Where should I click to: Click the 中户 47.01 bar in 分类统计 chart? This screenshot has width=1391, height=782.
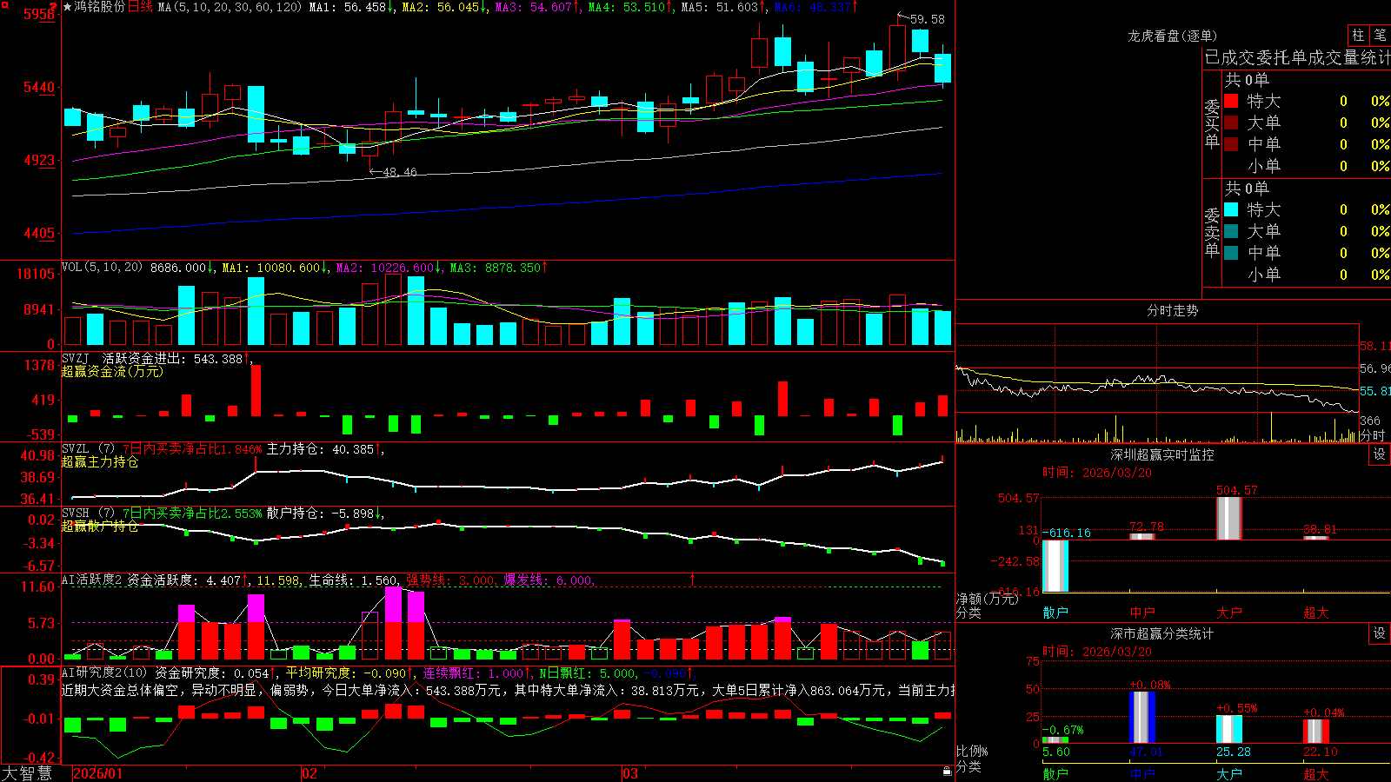coord(1142,718)
